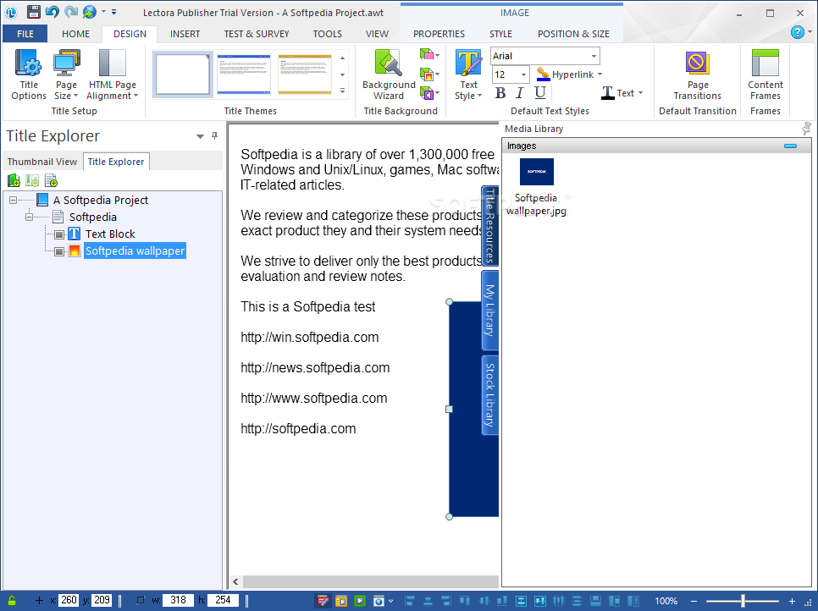Switch to Edit mode in status bar

(323, 601)
